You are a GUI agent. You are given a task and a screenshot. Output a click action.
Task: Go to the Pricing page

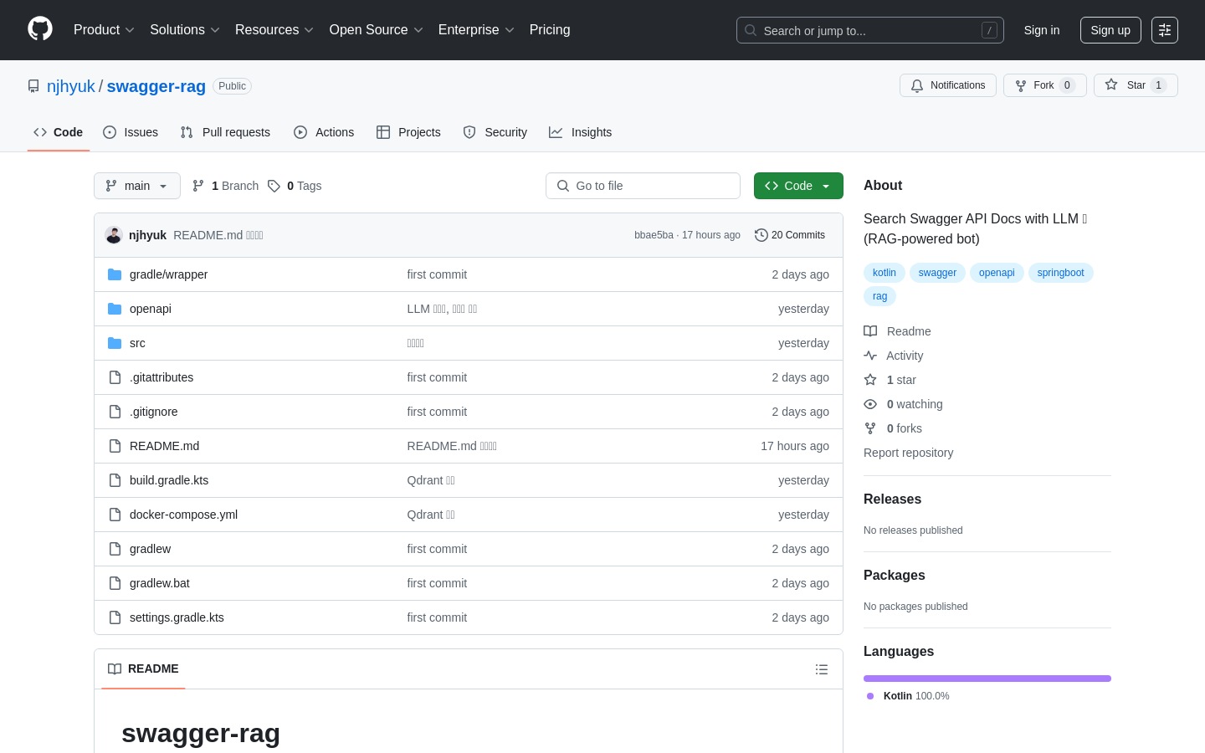pyautogui.click(x=550, y=30)
